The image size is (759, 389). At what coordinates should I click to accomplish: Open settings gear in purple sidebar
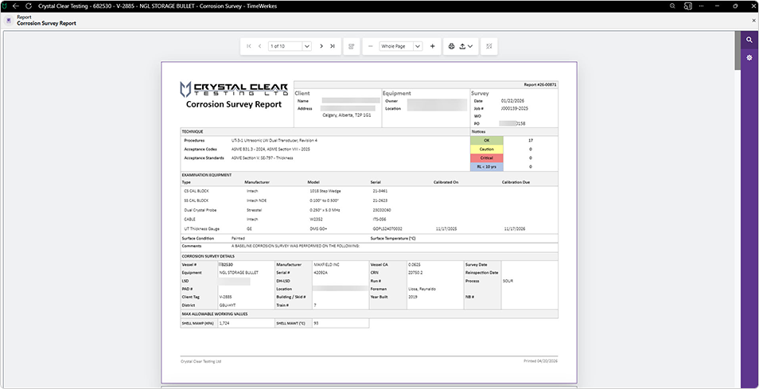click(x=749, y=57)
